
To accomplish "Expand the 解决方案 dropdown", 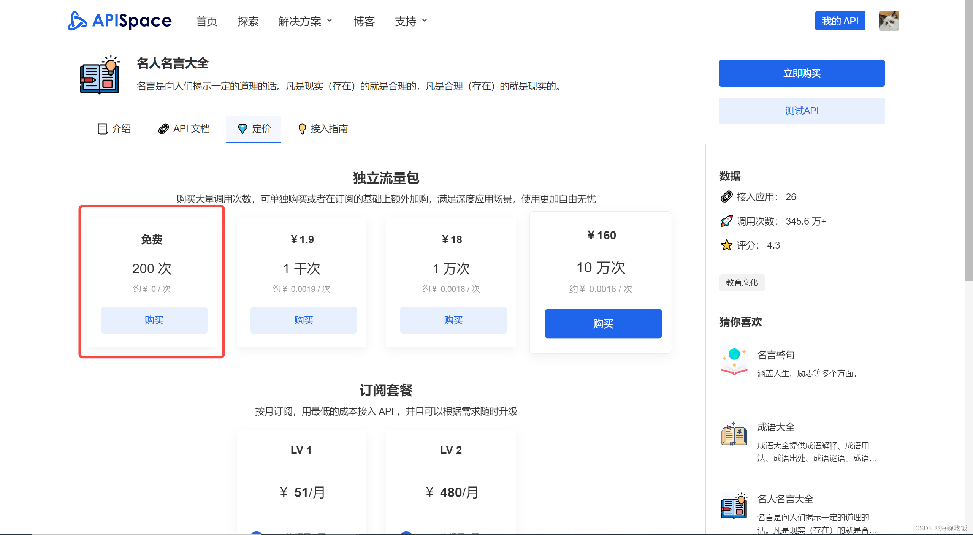I will click(x=305, y=21).
